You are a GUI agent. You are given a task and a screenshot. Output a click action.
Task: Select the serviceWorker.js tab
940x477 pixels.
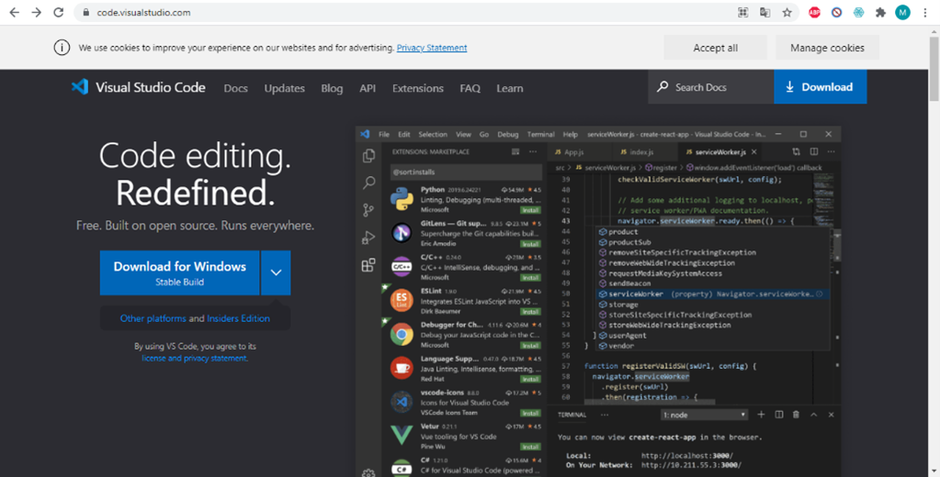coord(720,152)
